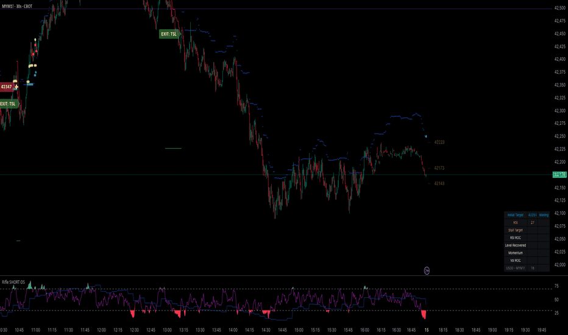568x335 pixels.
Task: Click 42,400 on the price axis
Action: (x=559, y=60)
